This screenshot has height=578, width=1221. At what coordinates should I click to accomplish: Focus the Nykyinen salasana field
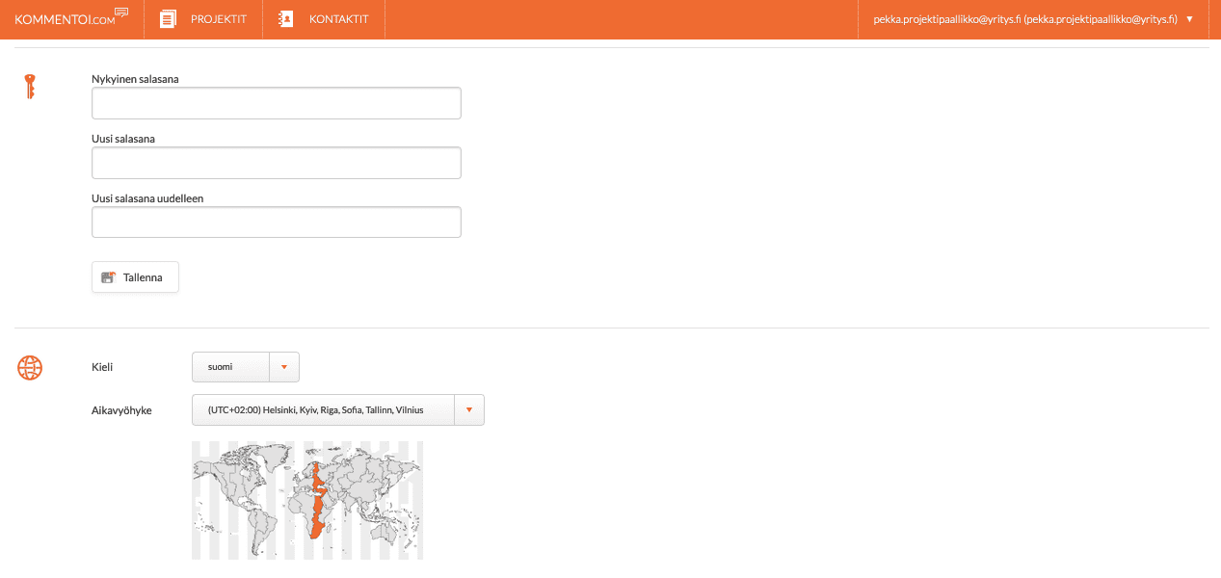pos(276,103)
